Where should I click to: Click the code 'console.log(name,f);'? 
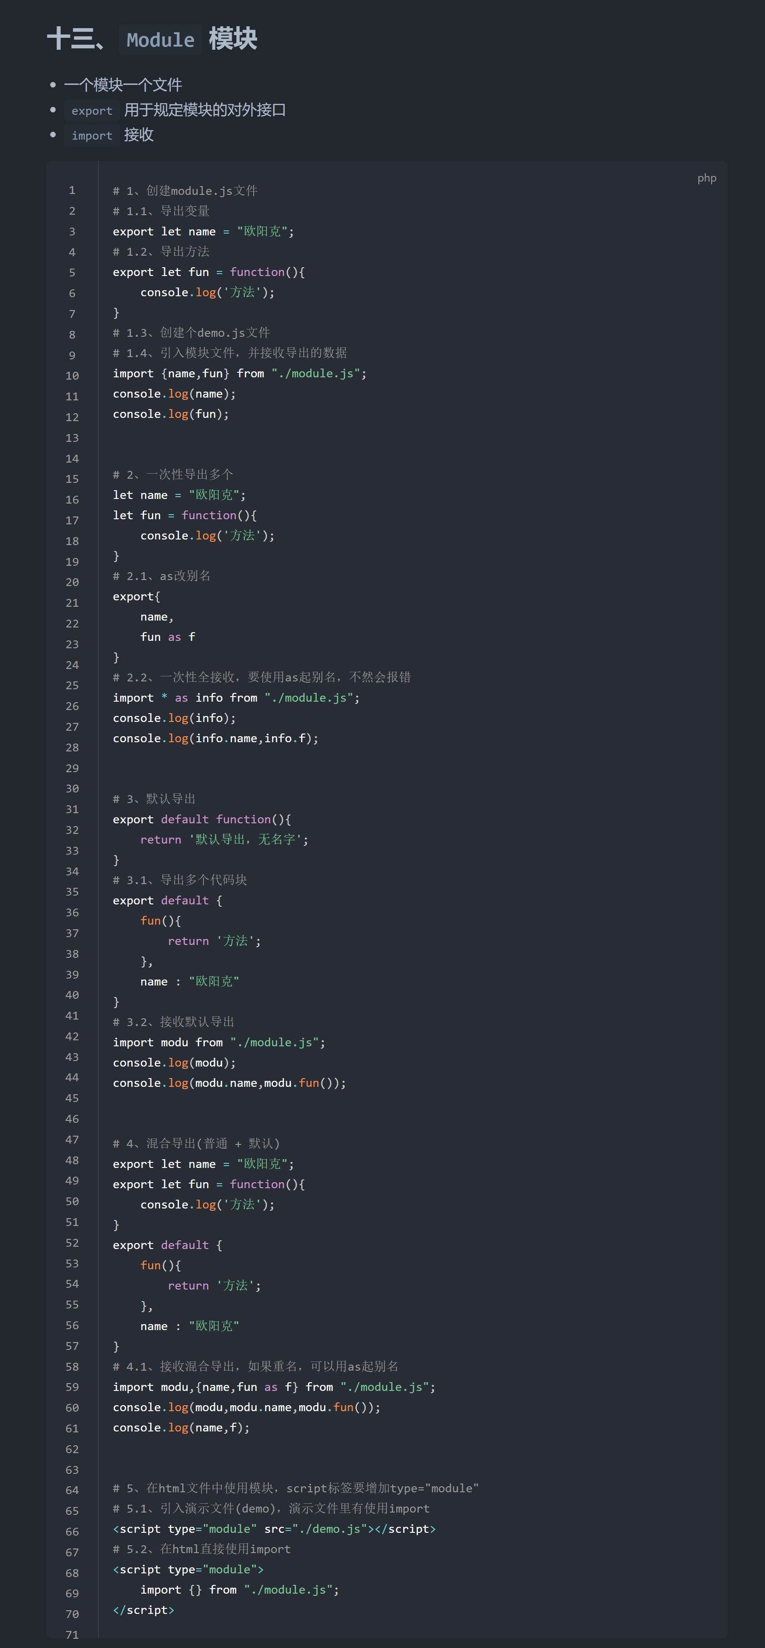click(181, 1427)
